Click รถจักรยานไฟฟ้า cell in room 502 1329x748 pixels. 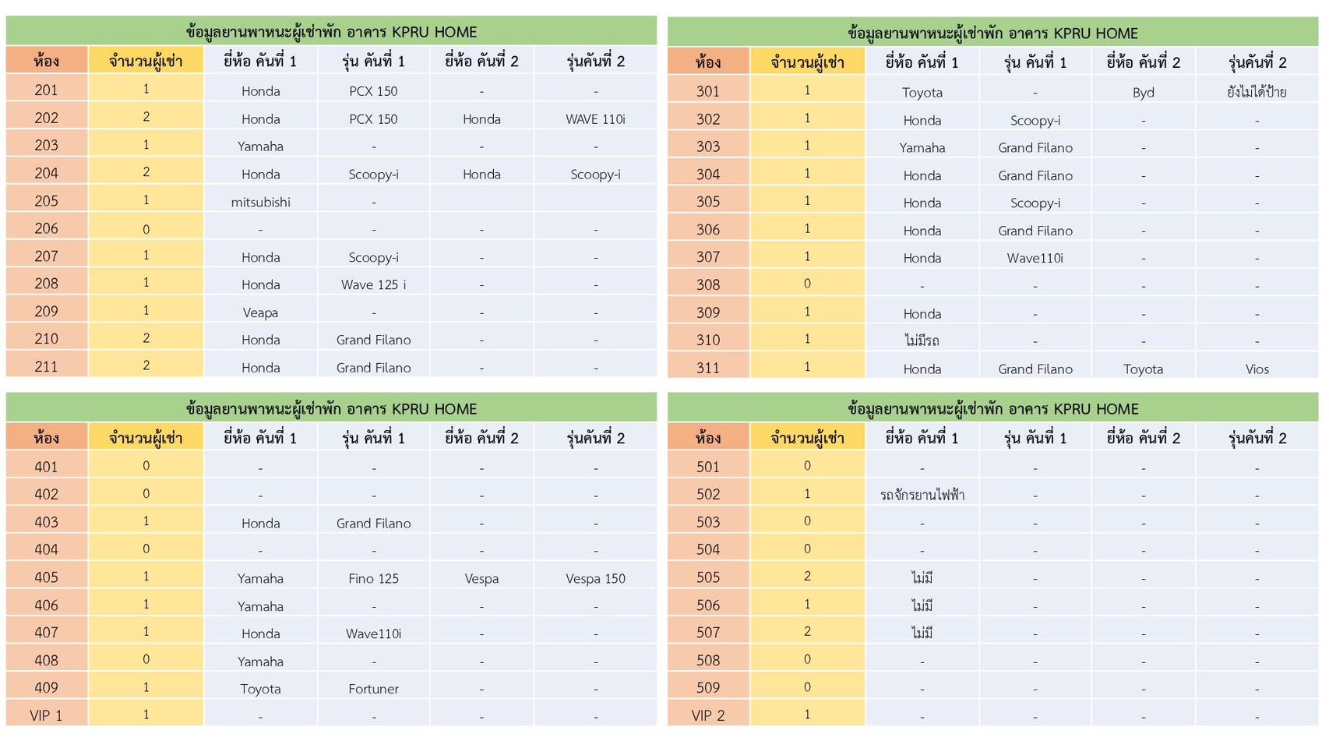[922, 495]
